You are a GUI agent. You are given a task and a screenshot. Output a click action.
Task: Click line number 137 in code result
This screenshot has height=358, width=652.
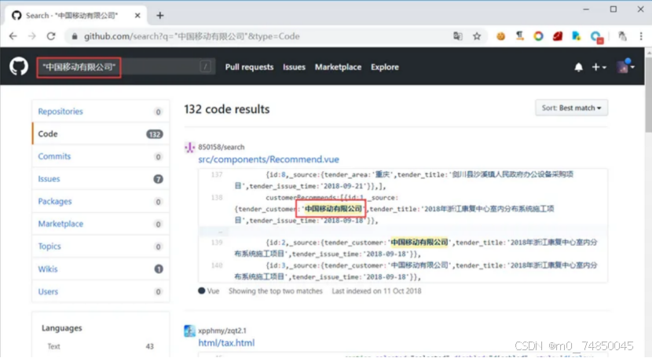[x=217, y=174]
